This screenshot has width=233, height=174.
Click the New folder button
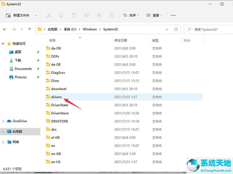pyautogui.click(x=17, y=15)
